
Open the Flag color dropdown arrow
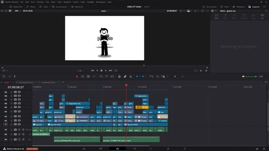point(140,76)
